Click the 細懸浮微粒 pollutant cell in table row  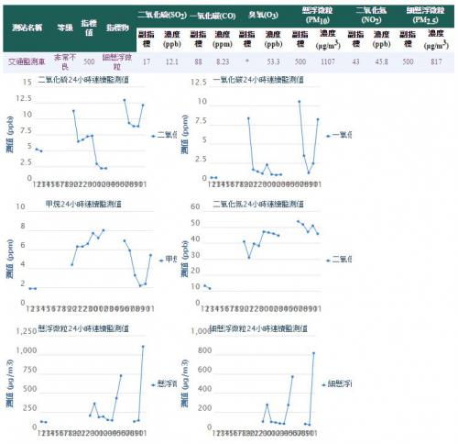[x=117, y=61]
